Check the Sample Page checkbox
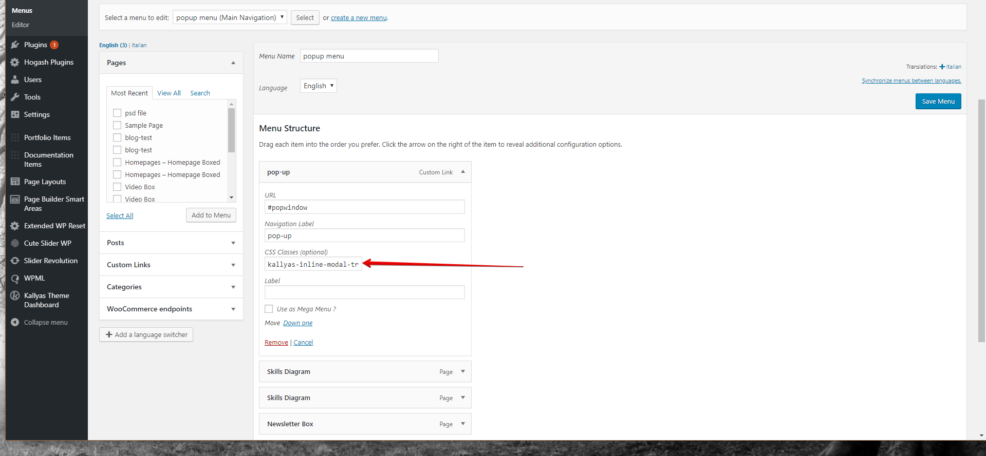This screenshot has height=456, width=986. pos(117,125)
